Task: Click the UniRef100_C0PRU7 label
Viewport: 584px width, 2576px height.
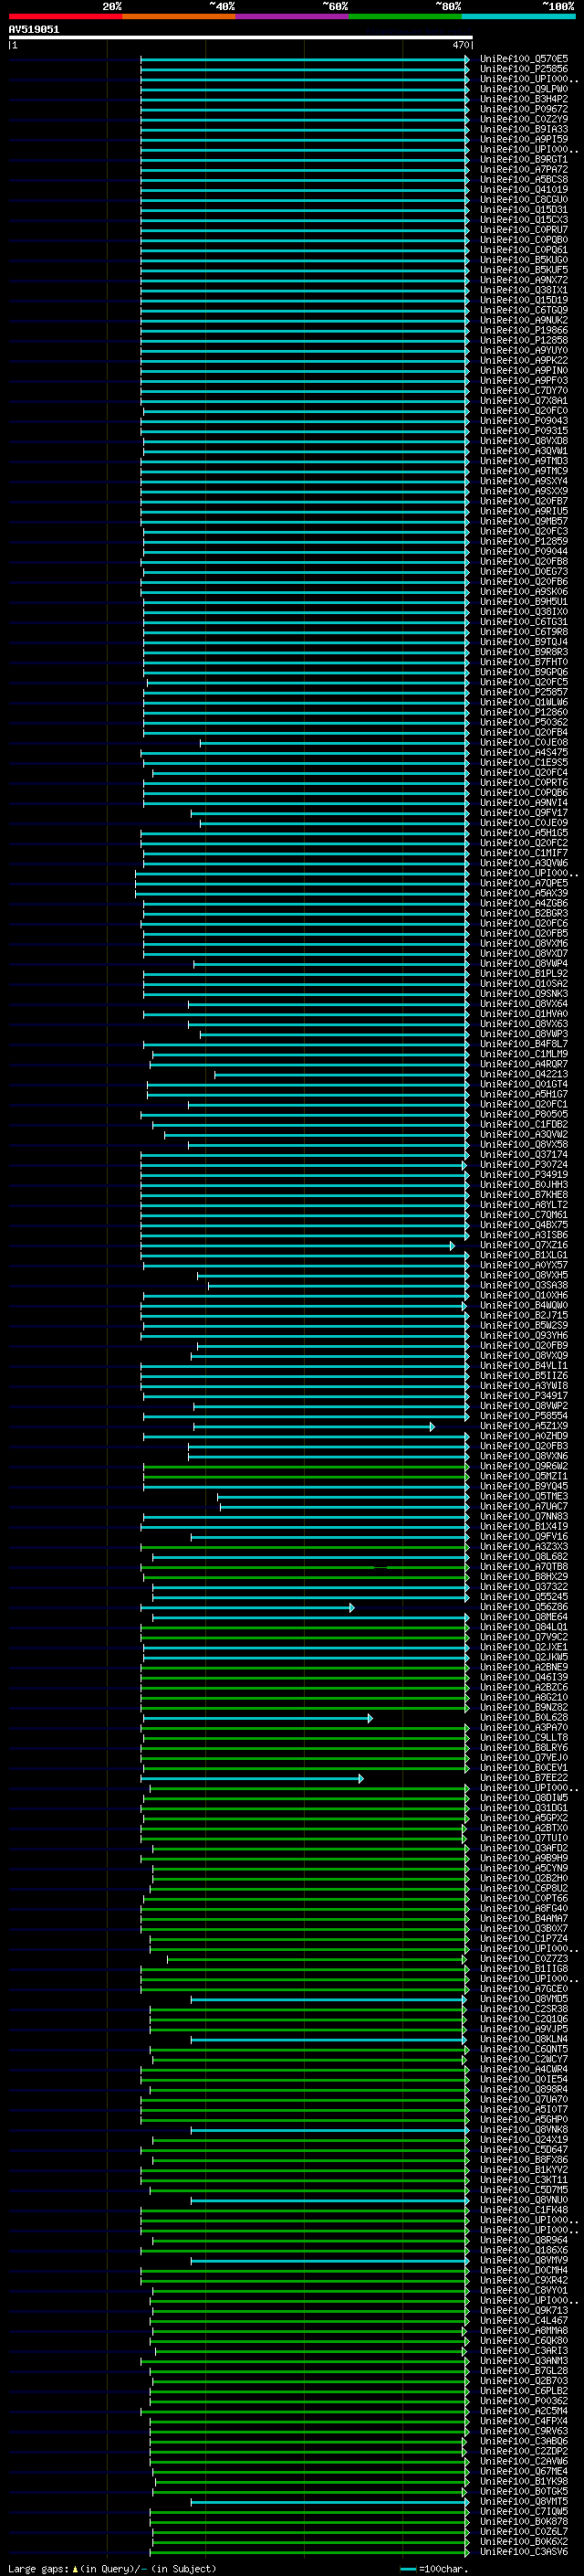Action: pos(524,230)
